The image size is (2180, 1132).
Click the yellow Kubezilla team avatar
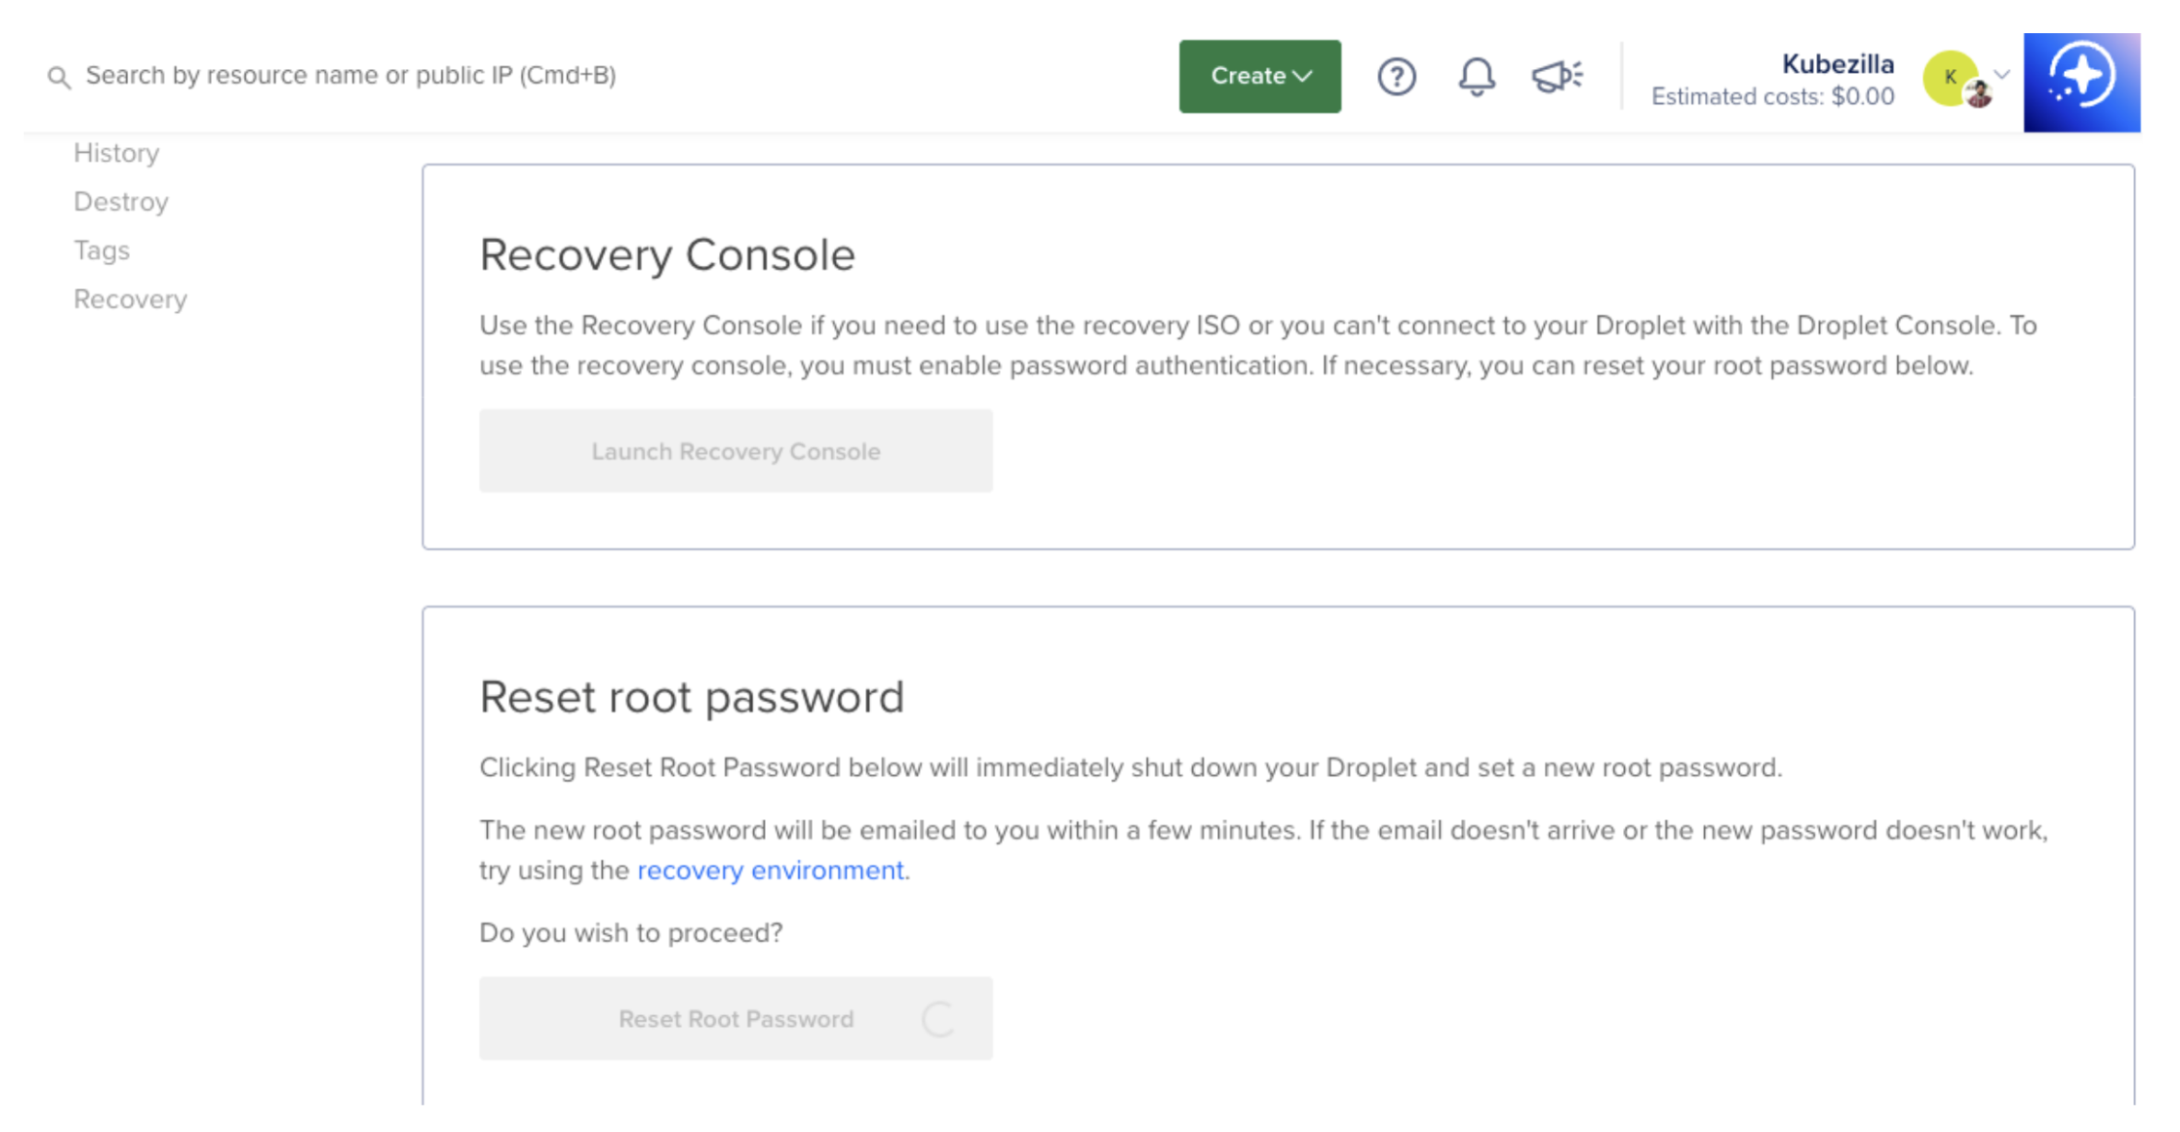(x=1949, y=77)
